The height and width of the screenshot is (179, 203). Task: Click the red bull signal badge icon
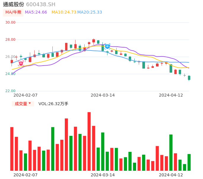point(21,63)
